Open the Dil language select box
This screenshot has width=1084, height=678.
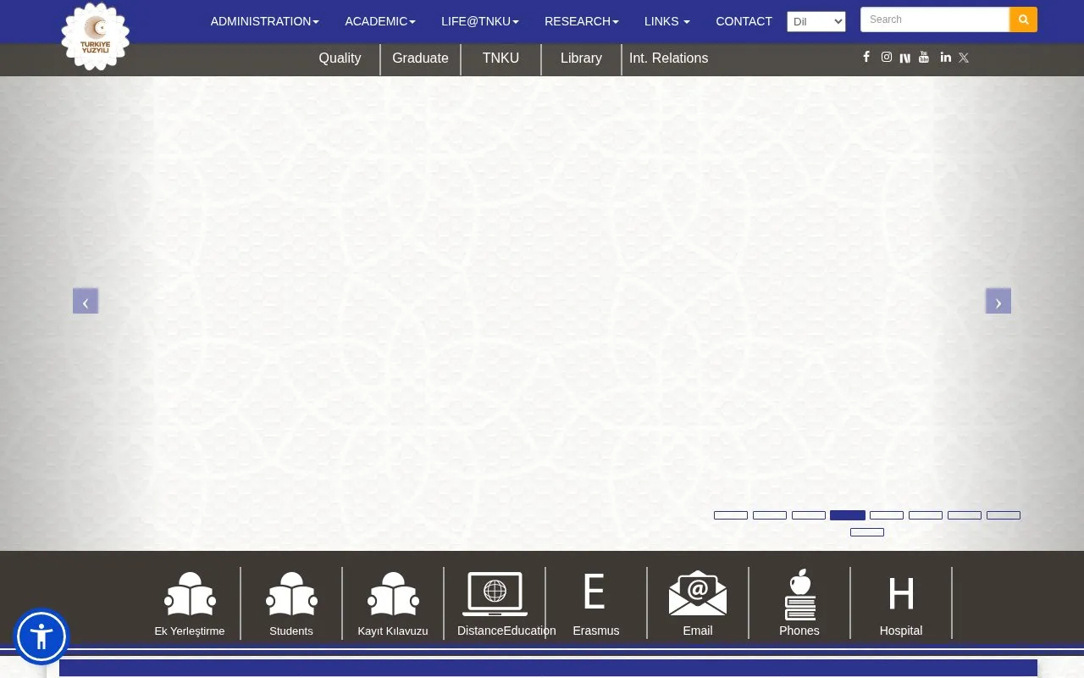pos(816,22)
